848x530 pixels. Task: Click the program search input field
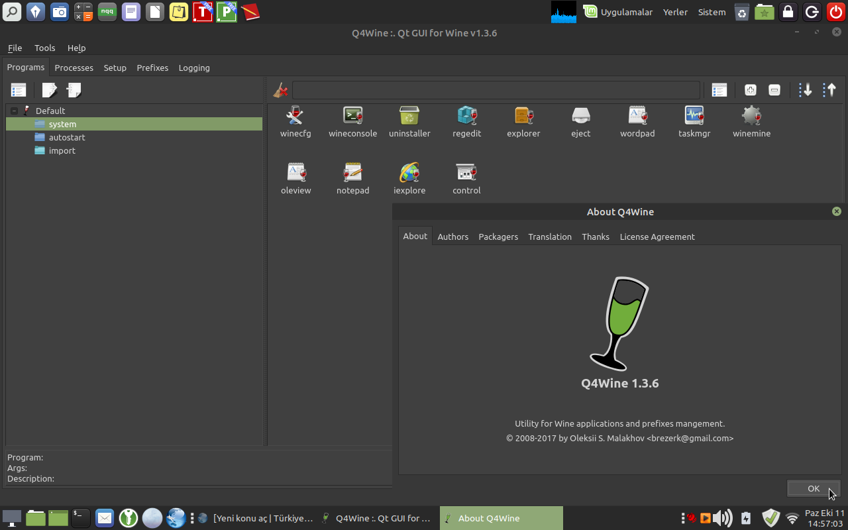click(x=496, y=90)
